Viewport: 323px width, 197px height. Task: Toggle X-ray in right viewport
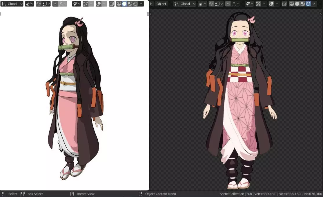coord(284,4)
